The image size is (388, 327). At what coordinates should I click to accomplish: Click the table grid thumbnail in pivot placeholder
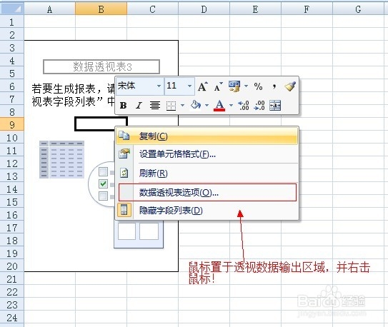tap(62, 159)
